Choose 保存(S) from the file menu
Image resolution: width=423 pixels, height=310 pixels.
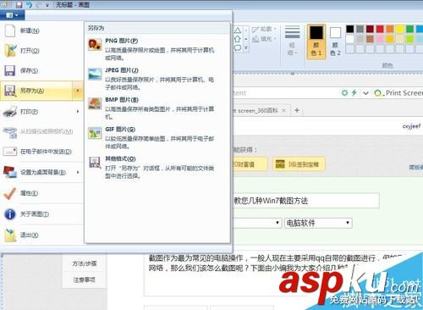coord(41,70)
